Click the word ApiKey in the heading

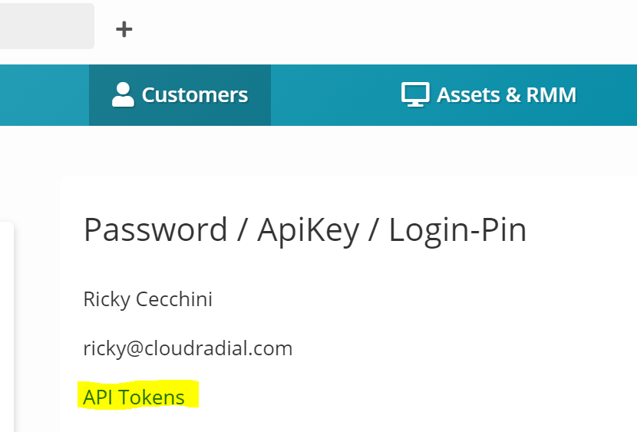[309, 230]
